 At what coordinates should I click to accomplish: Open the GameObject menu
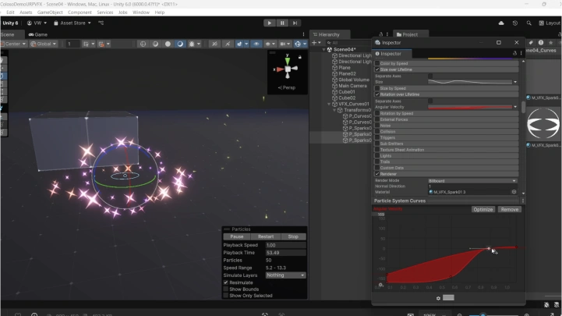50,12
